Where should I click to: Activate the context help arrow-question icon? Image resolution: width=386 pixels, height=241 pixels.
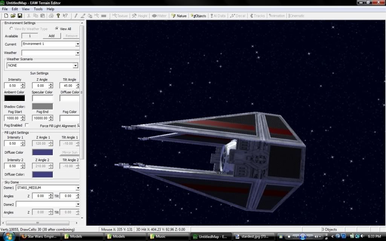[65, 16]
